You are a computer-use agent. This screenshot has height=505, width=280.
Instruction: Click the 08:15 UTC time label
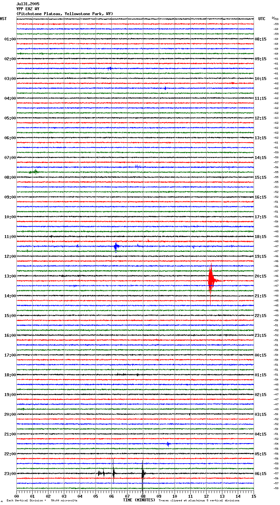click(x=261, y=39)
